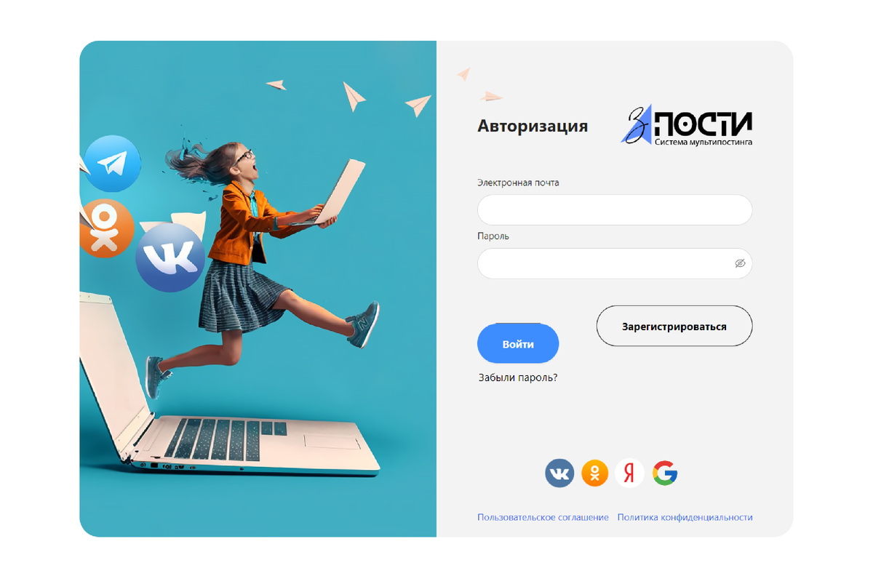
Task: Sign in with the small VK icon
Action: click(559, 473)
